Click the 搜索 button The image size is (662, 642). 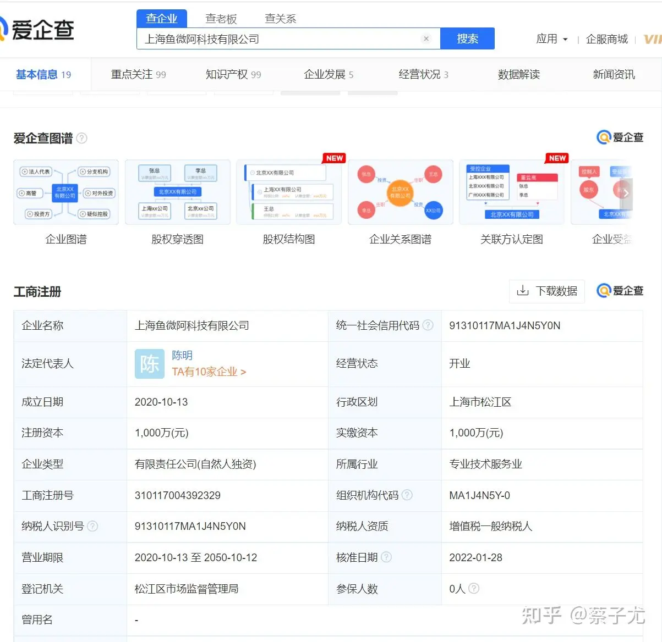coord(467,38)
